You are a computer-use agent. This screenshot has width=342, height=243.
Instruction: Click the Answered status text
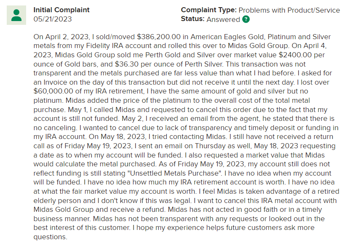coord(223,19)
